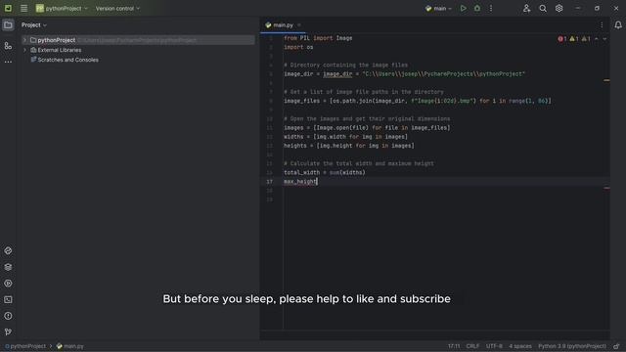Open the Structure tool window icon
The width and height of the screenshot is (626, 352).
coord(8,46)
